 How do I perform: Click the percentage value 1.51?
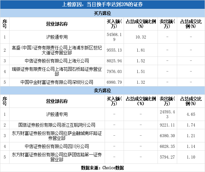141,71
